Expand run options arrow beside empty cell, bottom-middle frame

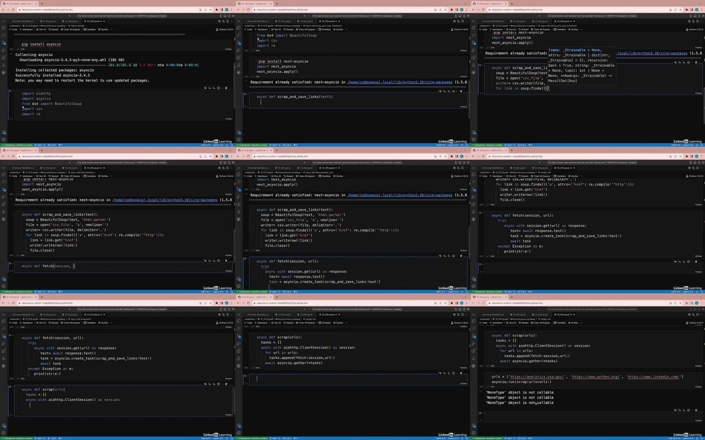[248, 376]
